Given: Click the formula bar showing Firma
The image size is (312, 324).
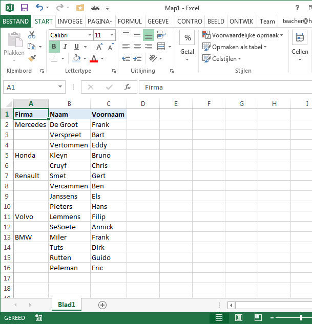Looking at the screenshot, I should pos(225,87).
